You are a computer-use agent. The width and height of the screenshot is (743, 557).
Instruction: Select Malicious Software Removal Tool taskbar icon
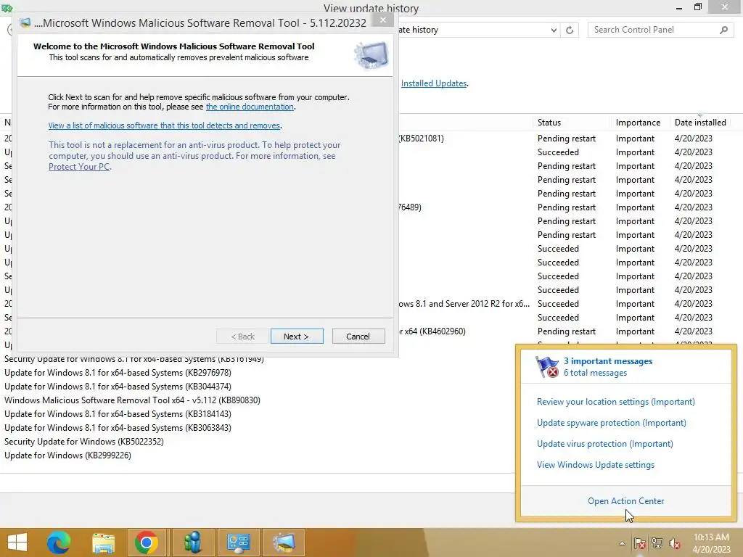[x=284, y=542]
